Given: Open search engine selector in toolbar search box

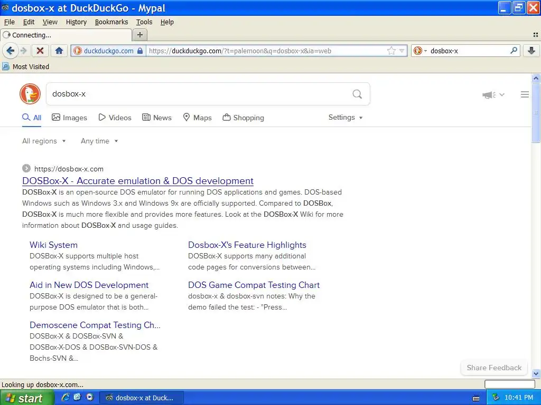Looking at the screenshot, I should (x=420, y=51).
